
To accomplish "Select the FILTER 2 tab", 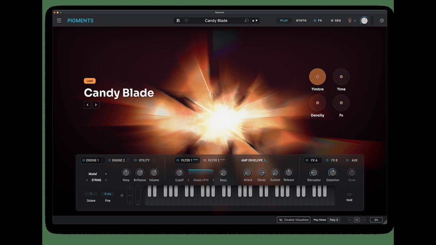I will (214, 160).
